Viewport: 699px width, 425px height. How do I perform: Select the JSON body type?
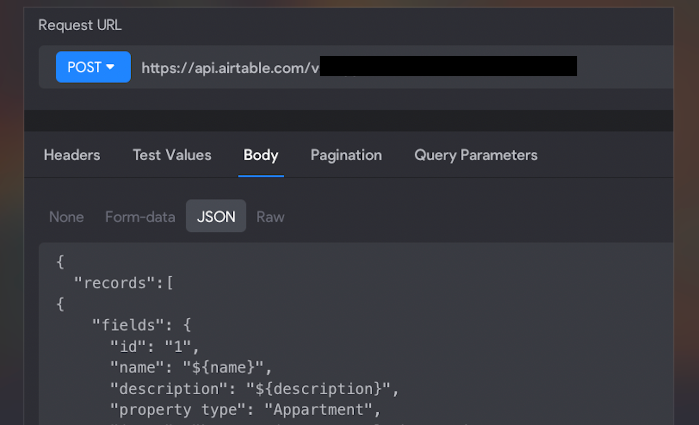point(216,216)
